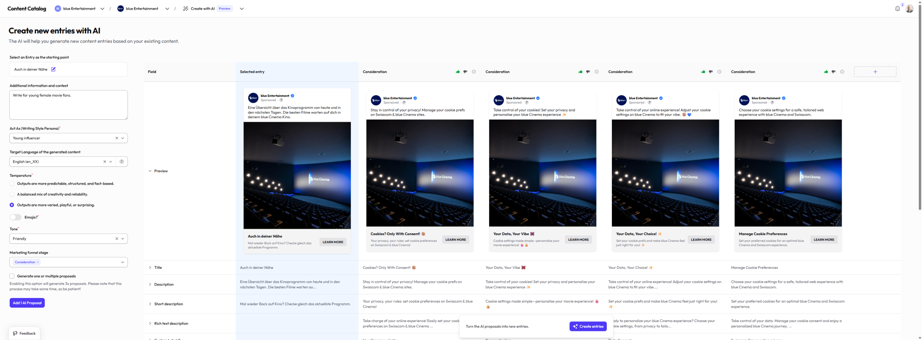922x340 pixels.
Task: Clear the Young influencer persona selection
Action: coord(117,138)
